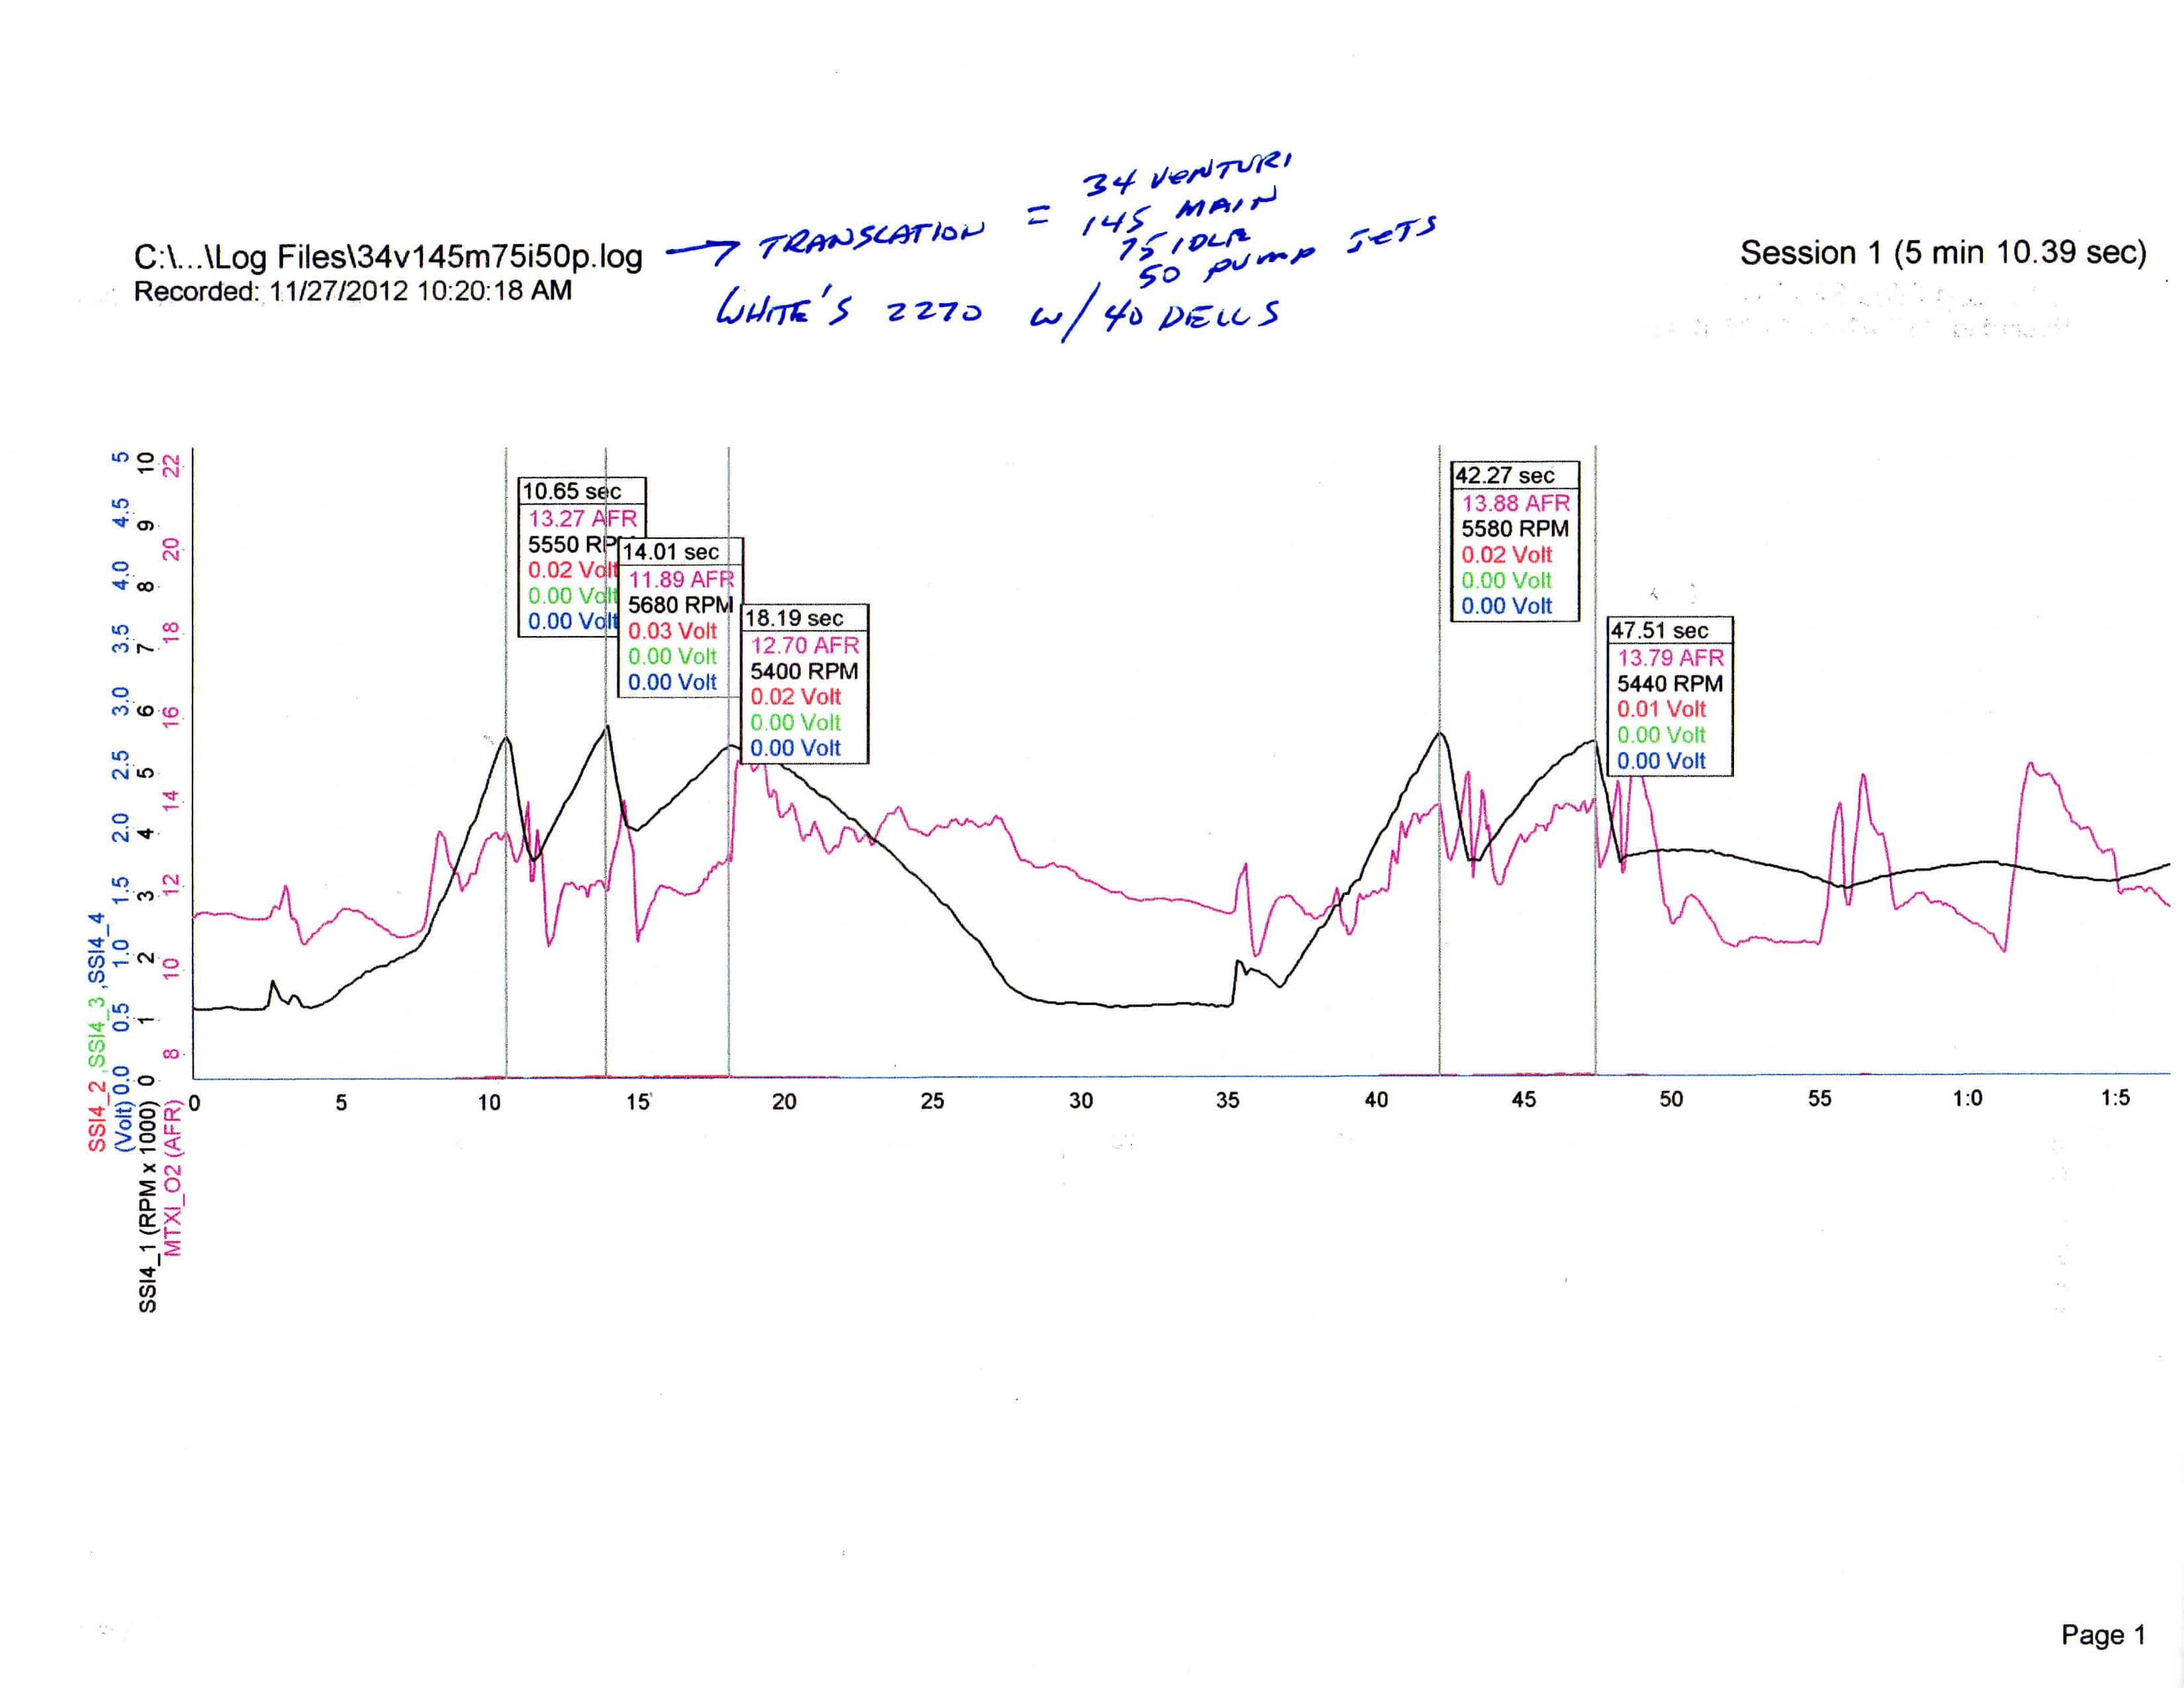Click the 5680 RPM reading
Image resolution: width=2184 pixels, height=1688 pixels.
click(680, 605)
